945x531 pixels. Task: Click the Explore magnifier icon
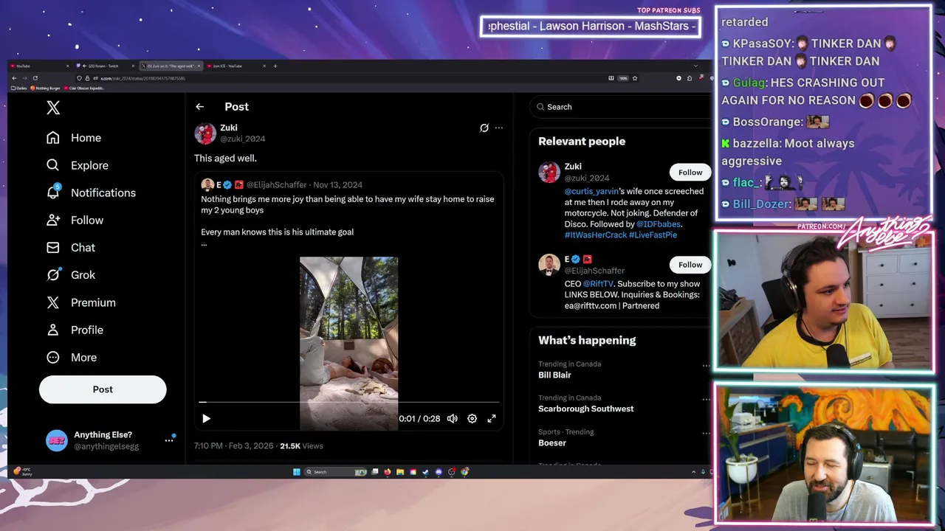[x=53, y=165]
